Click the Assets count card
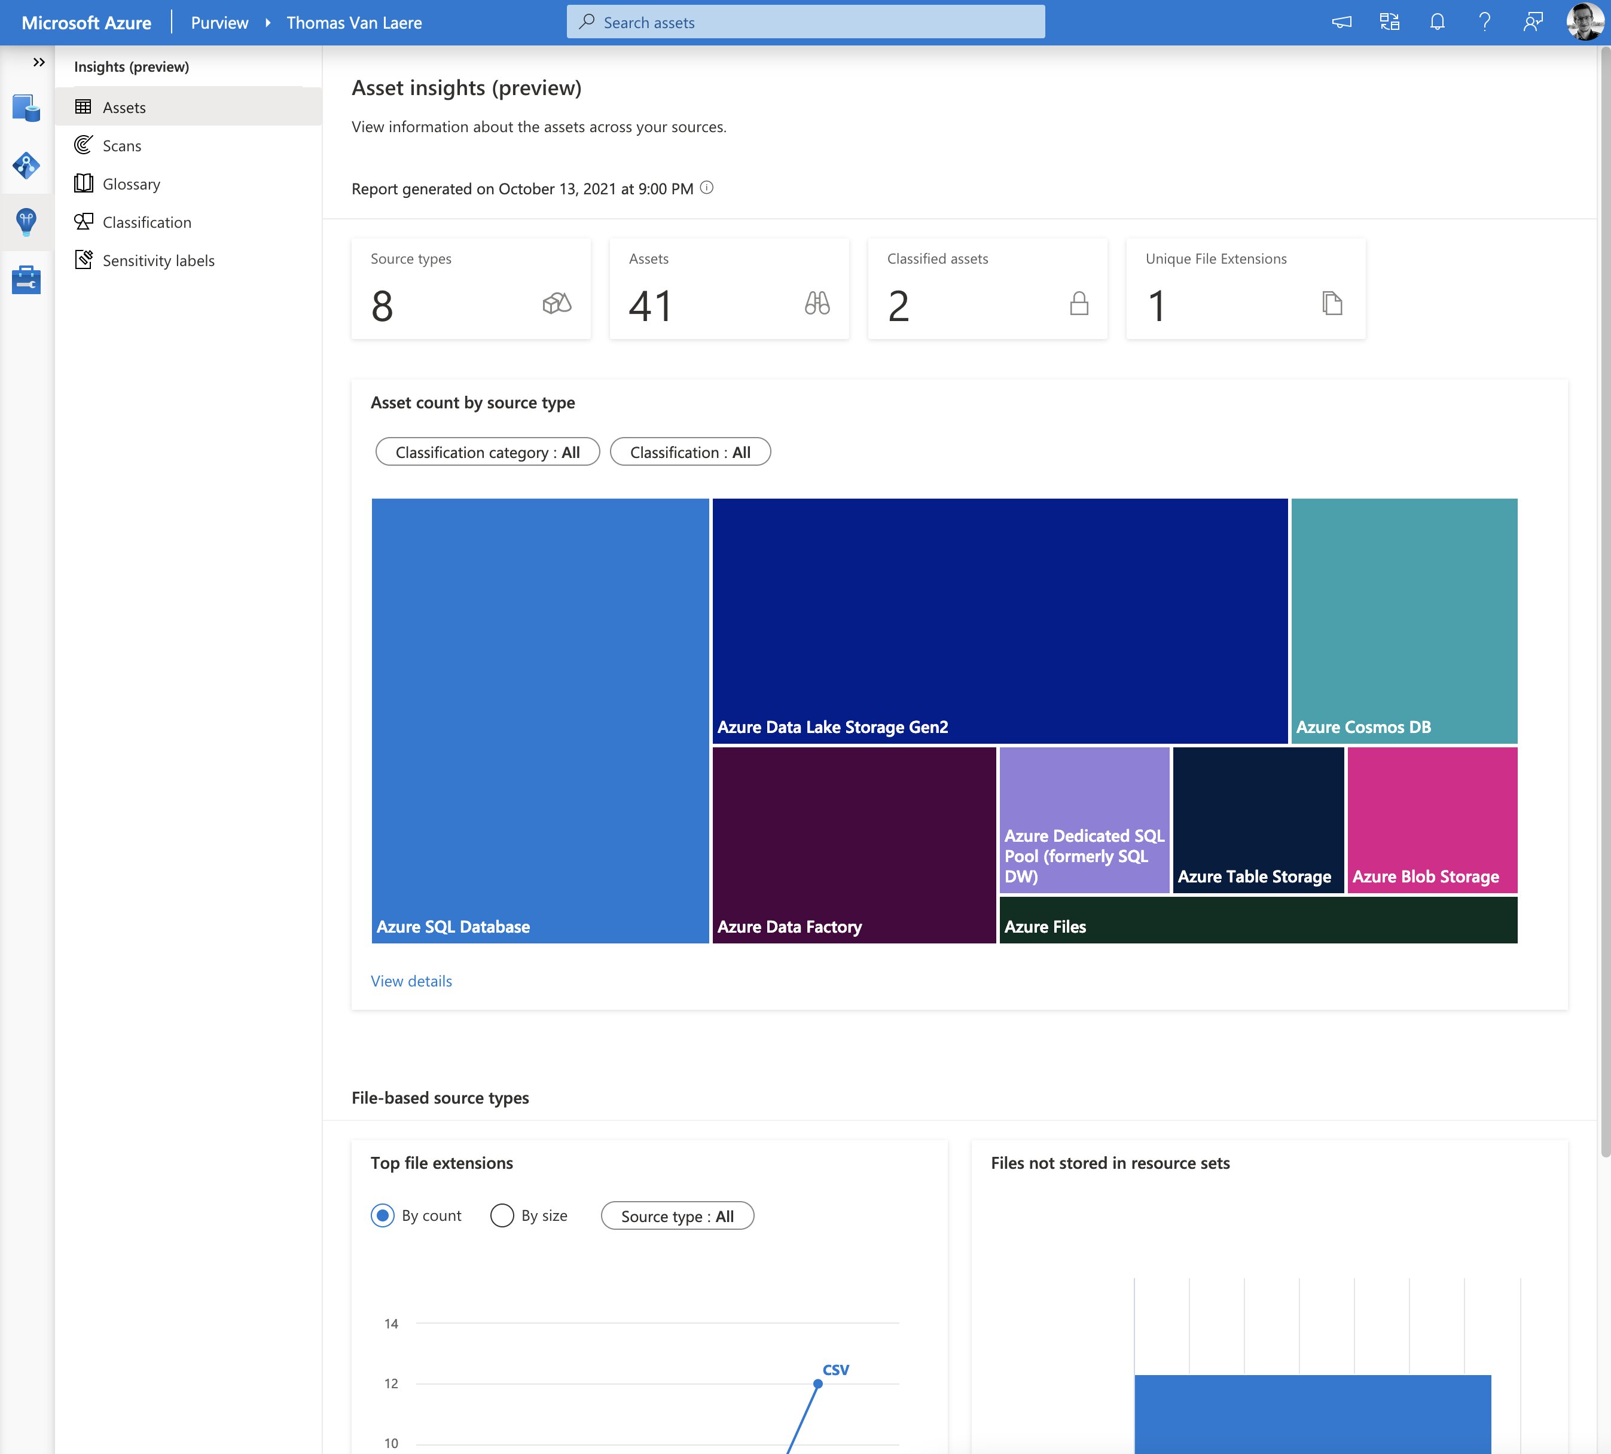Image resolution: width=1611 pixels, height=1454 pixels. tap(729, 288)
